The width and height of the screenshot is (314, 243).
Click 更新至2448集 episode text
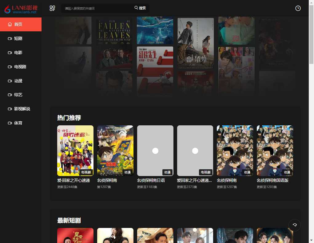pos(67,187)
